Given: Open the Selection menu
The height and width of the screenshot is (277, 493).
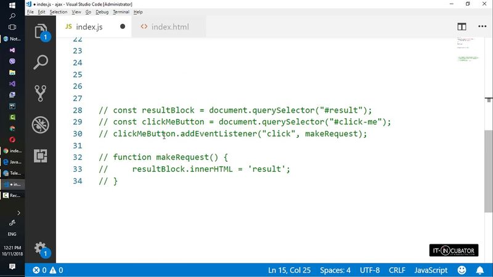Looking at the screenshot, I should [x=59, y=12].
